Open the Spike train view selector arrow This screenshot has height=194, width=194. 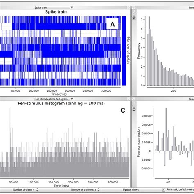pyautogui.click(x=72, y=7)
